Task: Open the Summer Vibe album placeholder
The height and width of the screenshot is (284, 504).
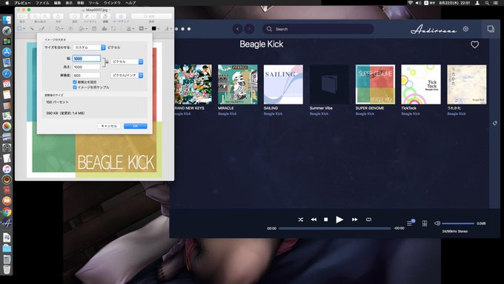Action: tap(329, 85)
